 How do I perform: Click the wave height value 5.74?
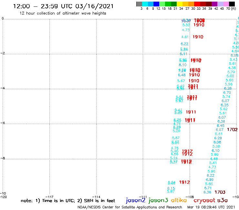click(x=226, y=97)
